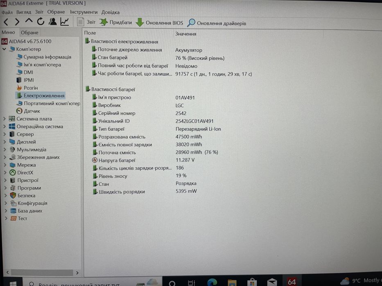The height and width of the screenshot is (286, 382).
Task: Collapse the Комп'ютер tree node
Action: pyautogui.click(x=4, y=49)
